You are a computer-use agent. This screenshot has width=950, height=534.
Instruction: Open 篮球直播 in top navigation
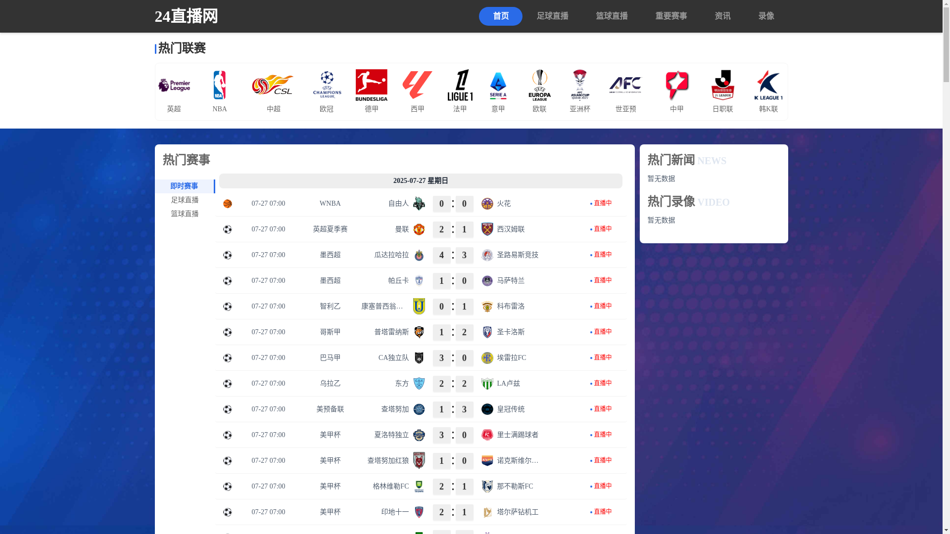pyautogui.click(x=612, y=16)
